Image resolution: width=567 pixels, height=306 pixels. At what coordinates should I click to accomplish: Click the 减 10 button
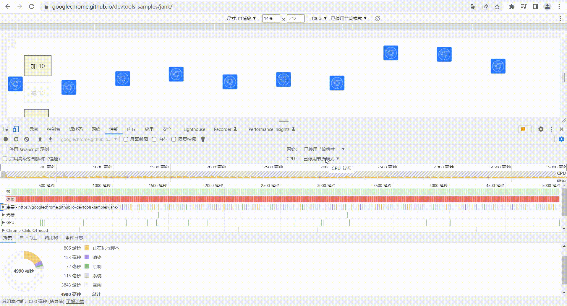[x=38, y=93]
